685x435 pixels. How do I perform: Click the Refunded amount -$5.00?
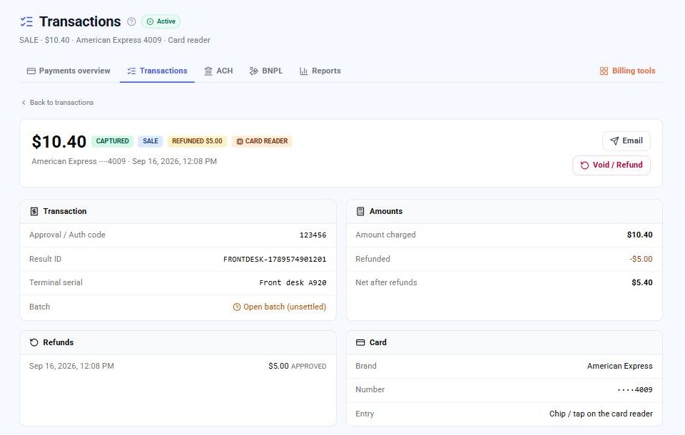pos(641,259)
